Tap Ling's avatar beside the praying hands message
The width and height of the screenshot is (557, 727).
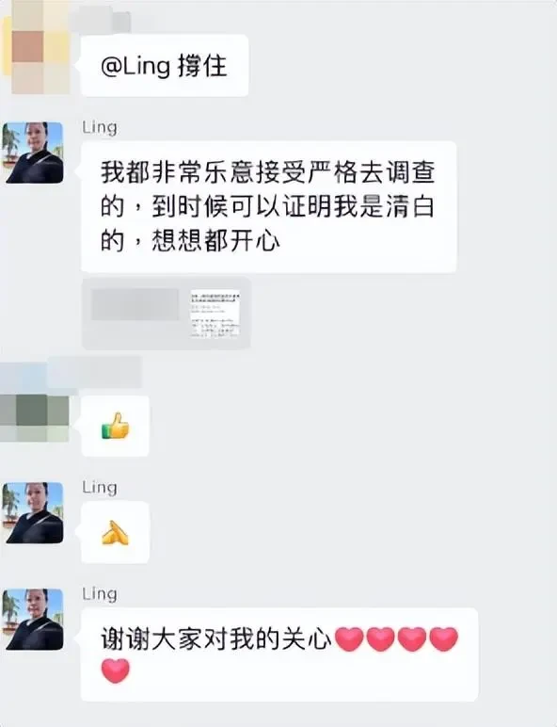pos(33,513)
